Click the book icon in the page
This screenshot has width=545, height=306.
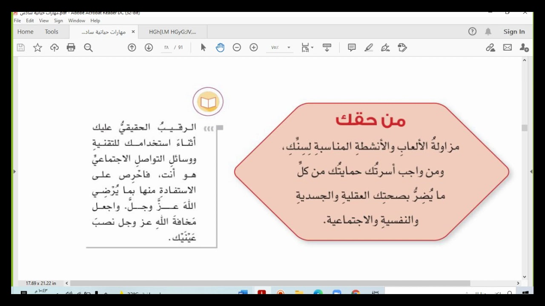(x=208, y=102)
